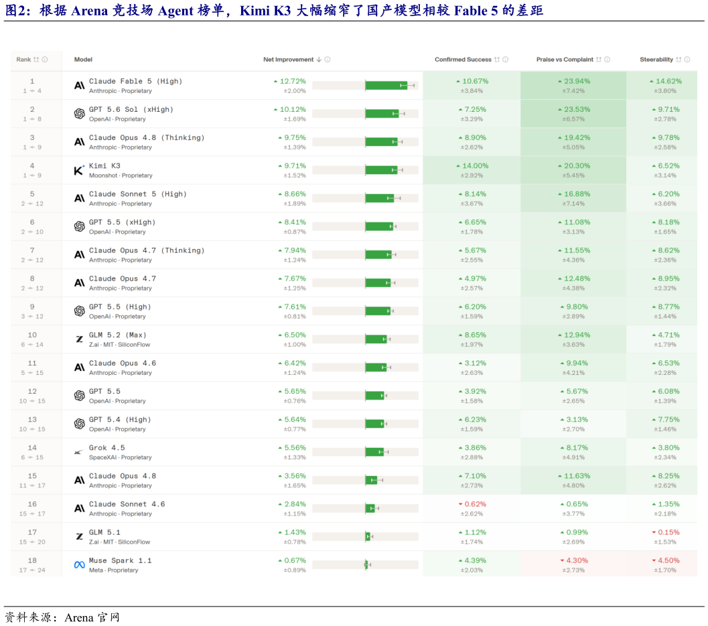Sort by Net Improvement down arrow
708x626 pixels.
point(319,60)
